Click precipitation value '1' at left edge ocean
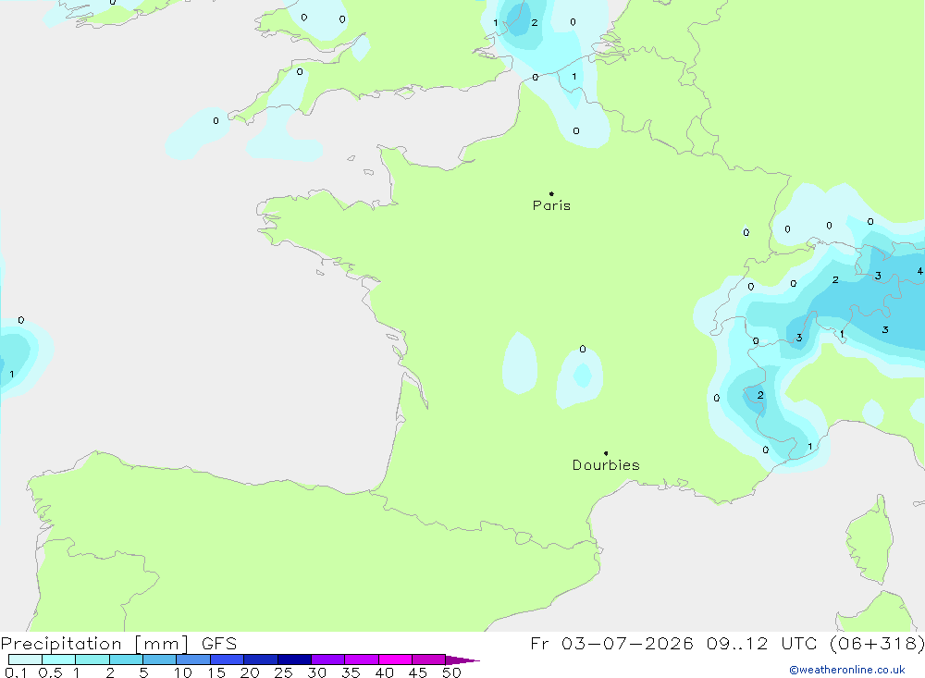This screenshot has width=925, height=678. [11, 374]
